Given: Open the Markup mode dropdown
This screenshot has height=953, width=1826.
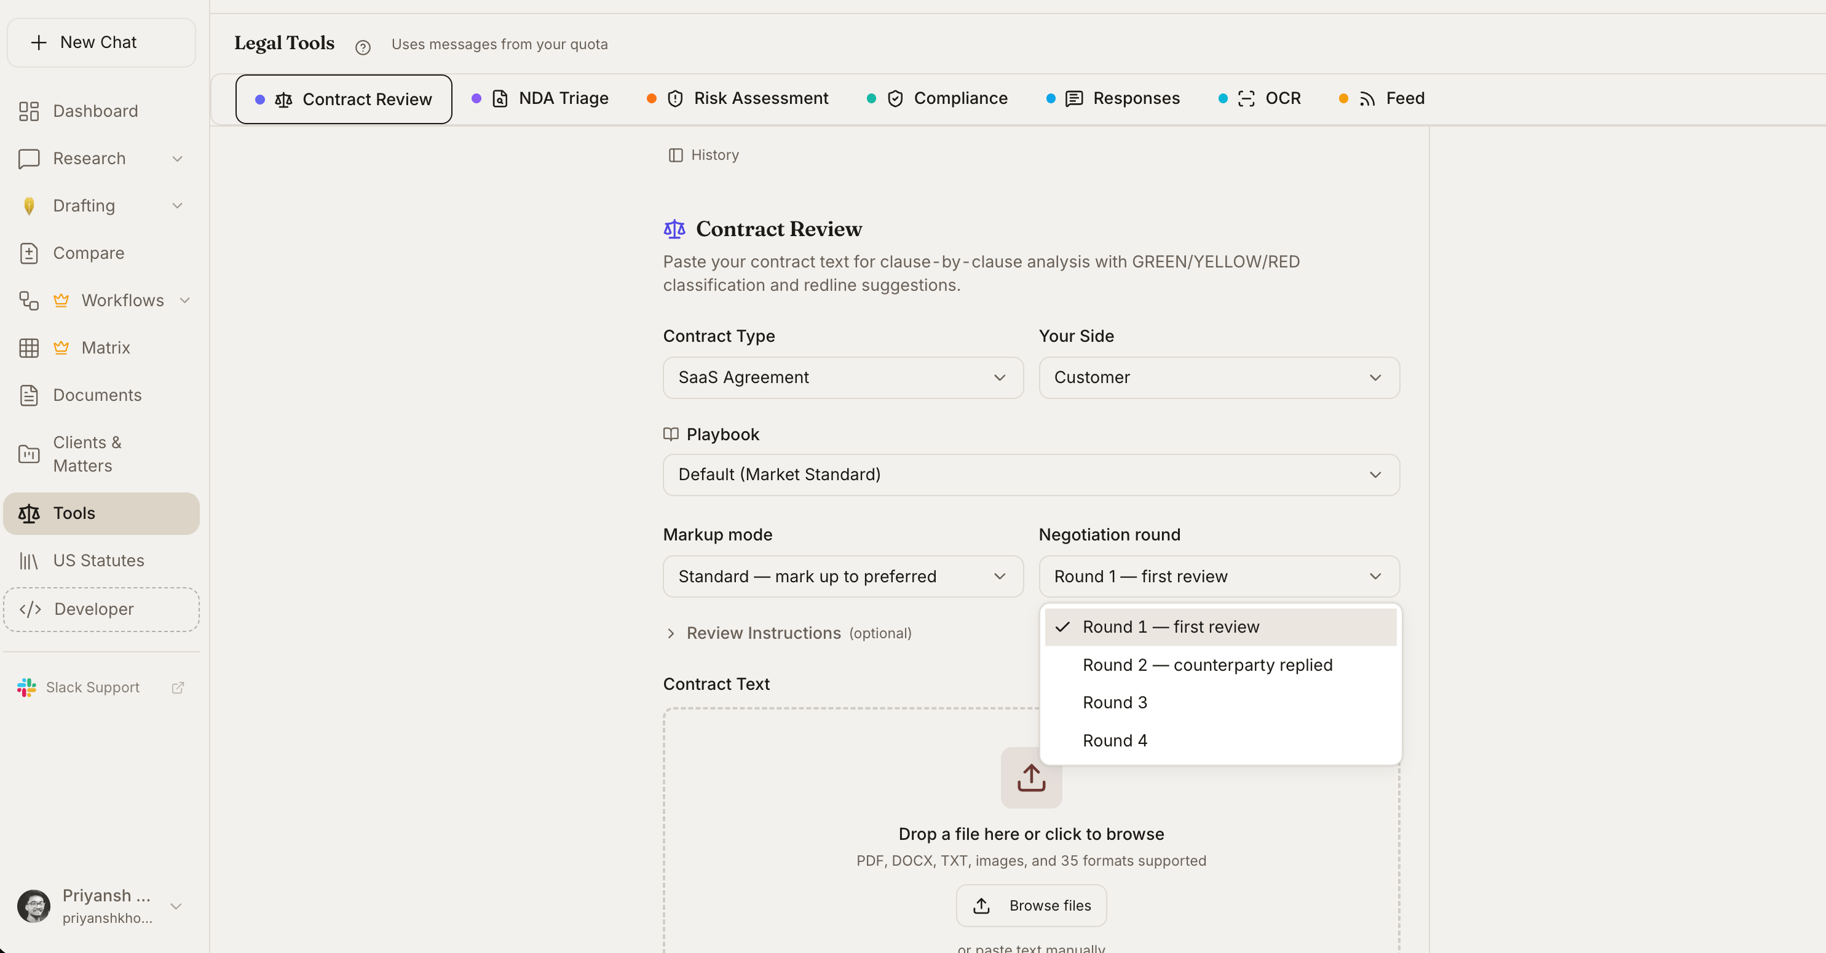Looking at the screenshot, I should tap(843, 577).
